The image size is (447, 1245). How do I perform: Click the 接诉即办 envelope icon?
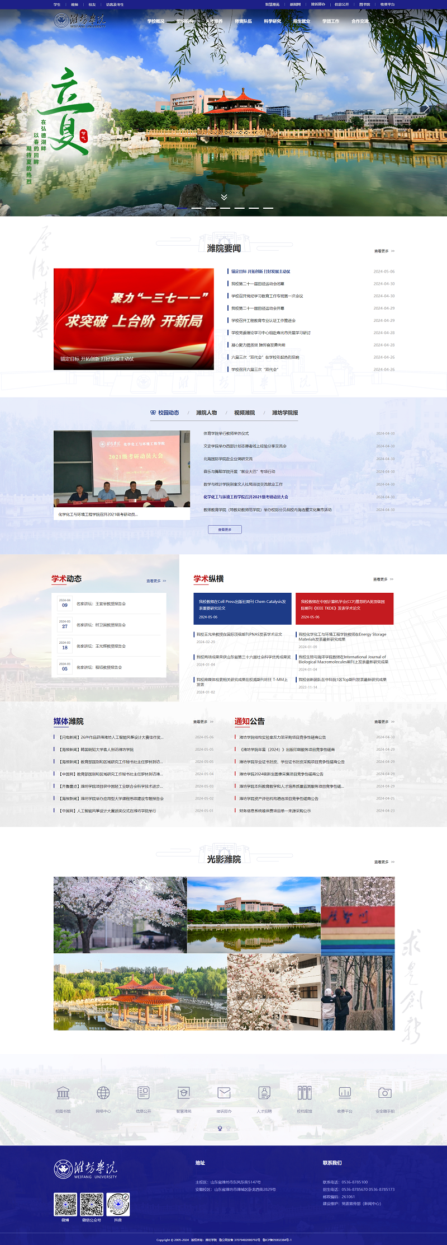click(224, 1093)
